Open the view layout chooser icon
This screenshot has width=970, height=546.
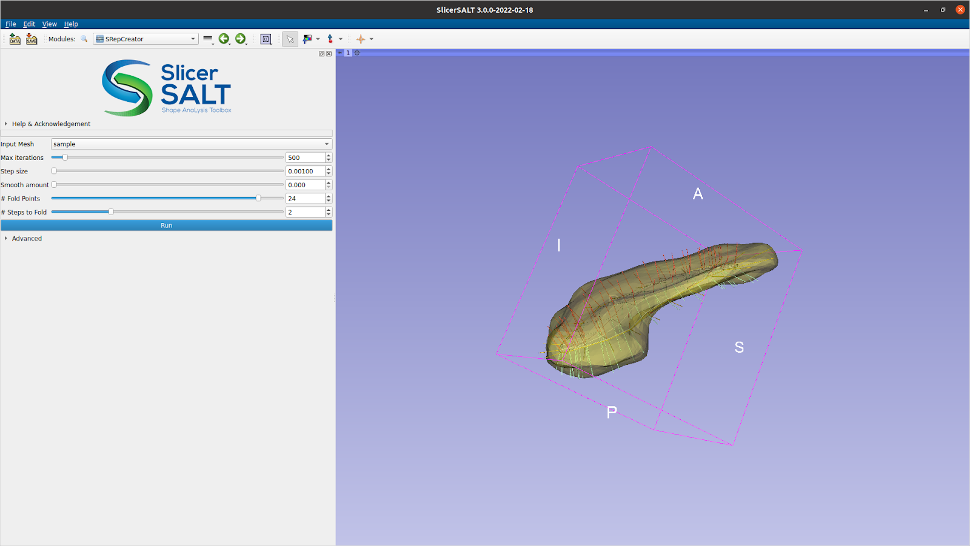coord(266,39)
